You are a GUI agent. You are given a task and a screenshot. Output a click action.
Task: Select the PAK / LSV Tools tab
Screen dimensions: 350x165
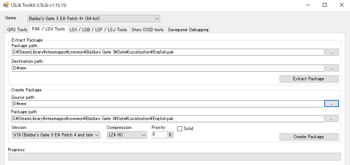(x=48, y=29)
